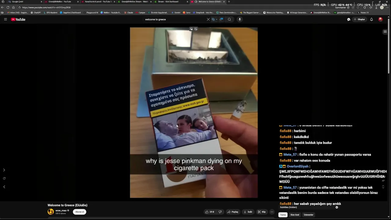Open the wow_mao channel name link
This screenshot has width=391, height=220.
[61, 210]
